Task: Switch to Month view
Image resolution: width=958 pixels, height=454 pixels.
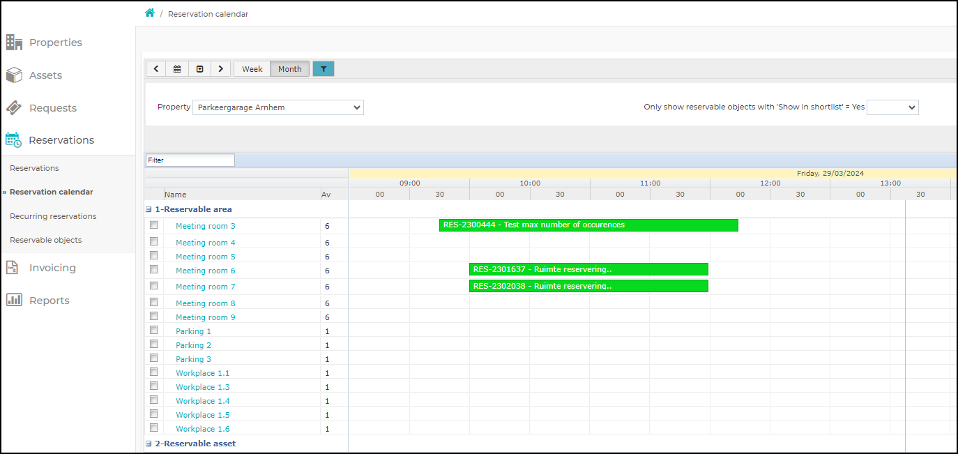Action: (x=290, y=68)
